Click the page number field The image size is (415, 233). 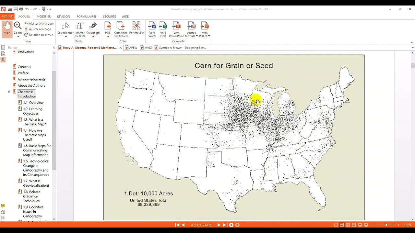(x=201, y=225)
